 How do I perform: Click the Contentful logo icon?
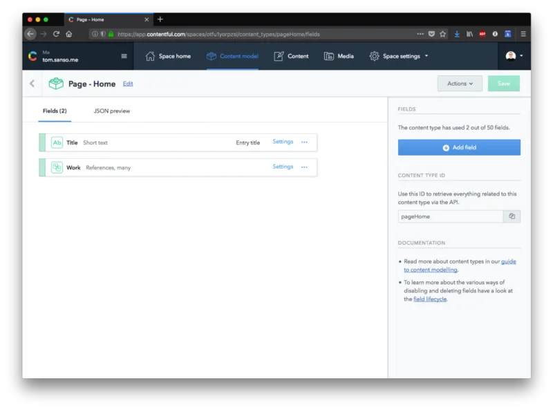32,56
